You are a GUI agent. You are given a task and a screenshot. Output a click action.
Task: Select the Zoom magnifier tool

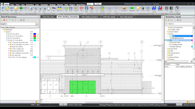click(31, 8)
